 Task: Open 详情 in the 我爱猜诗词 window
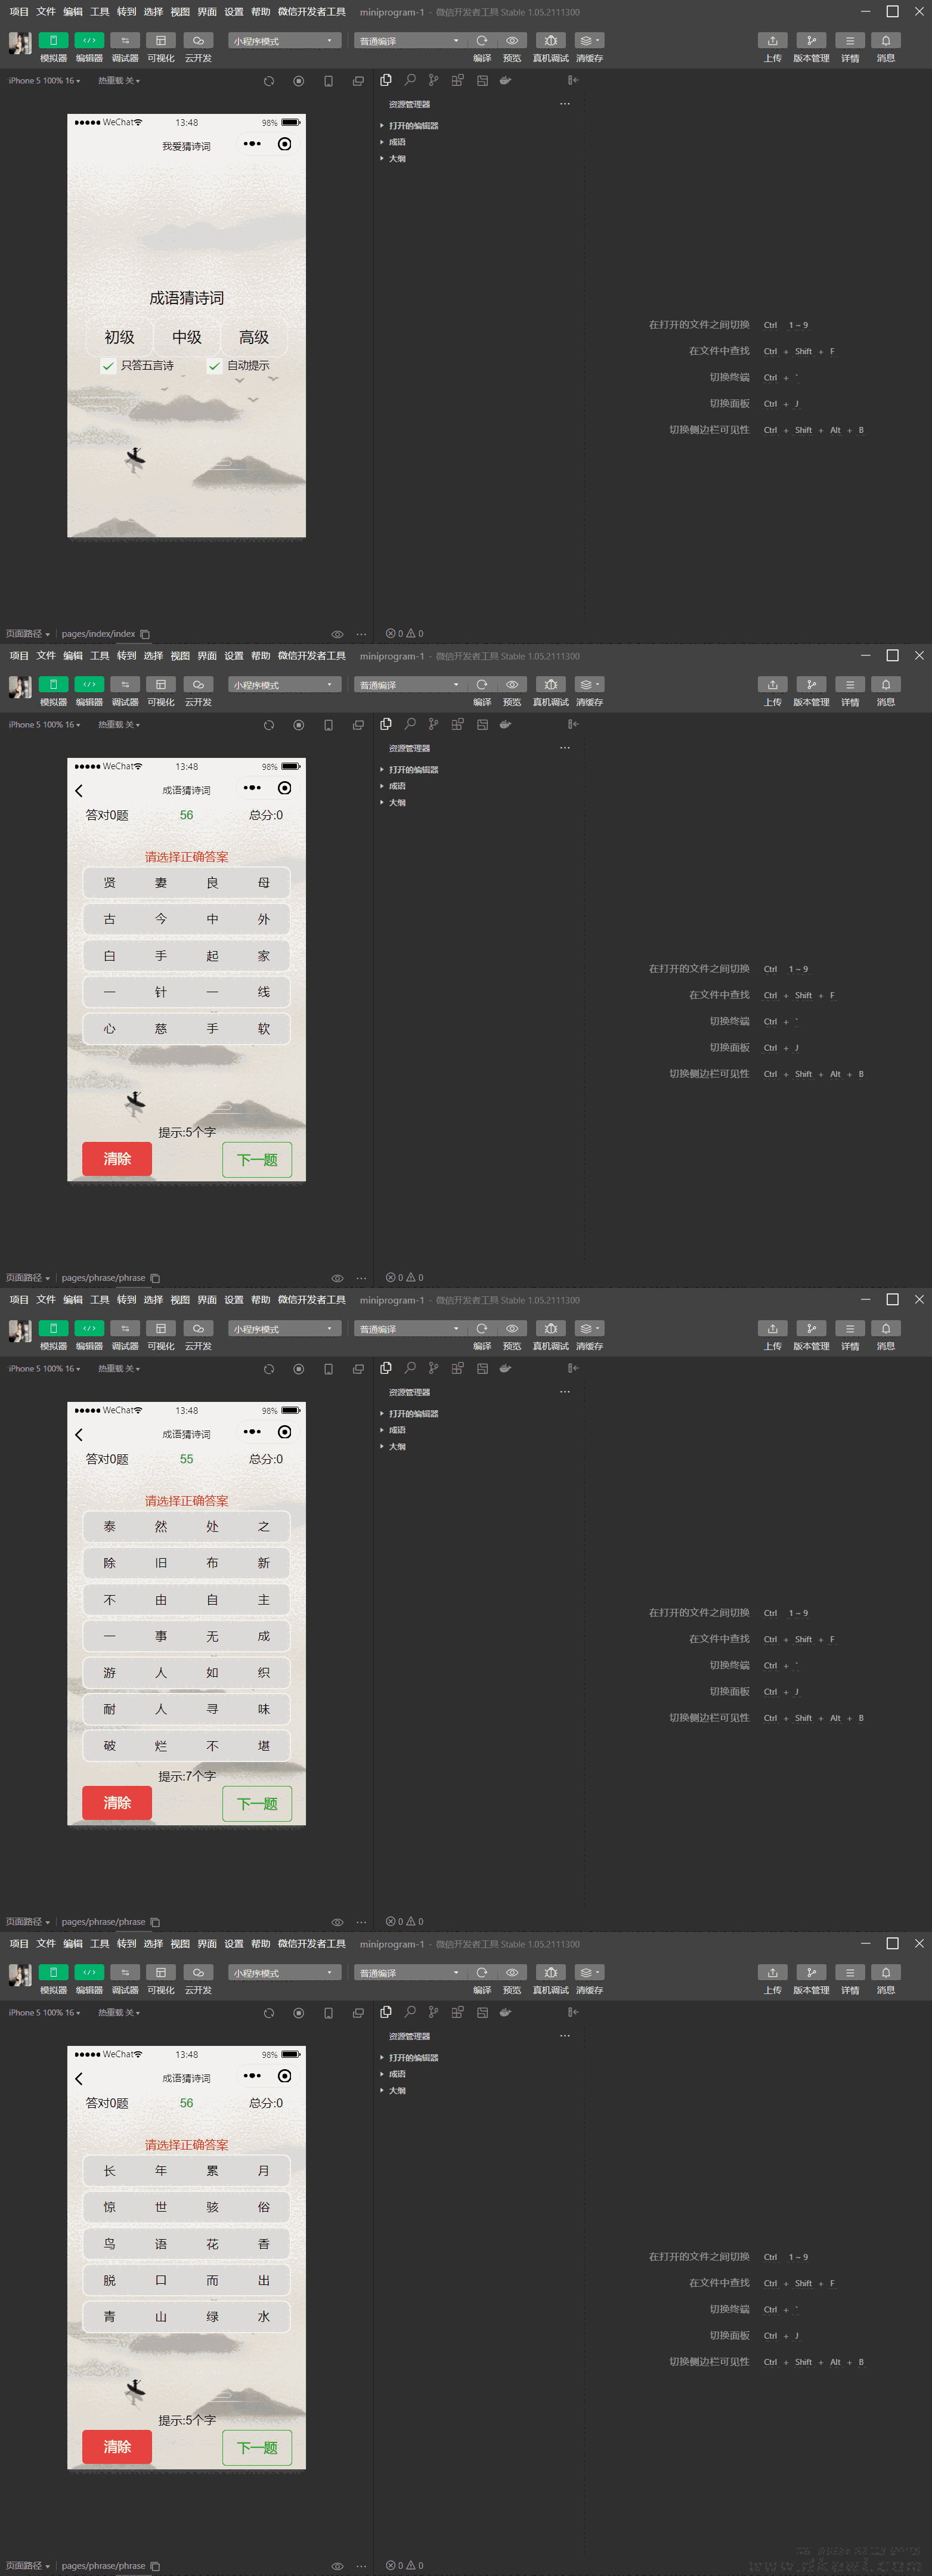click(850, 41)
